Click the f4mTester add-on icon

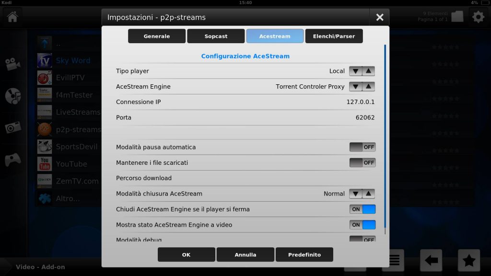45,95
